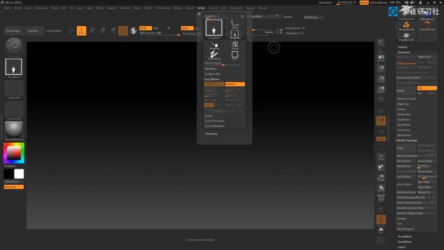The height and width of the screenshot is (250, 444).
Task: Open the Home Page button
Action: tap(13, 31)
